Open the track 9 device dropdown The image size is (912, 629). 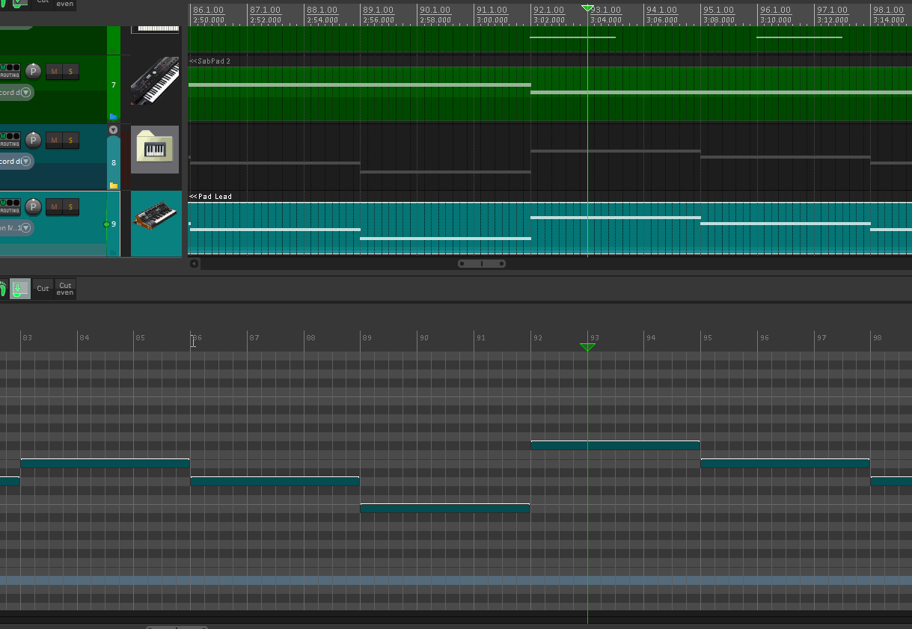[26, 228]
